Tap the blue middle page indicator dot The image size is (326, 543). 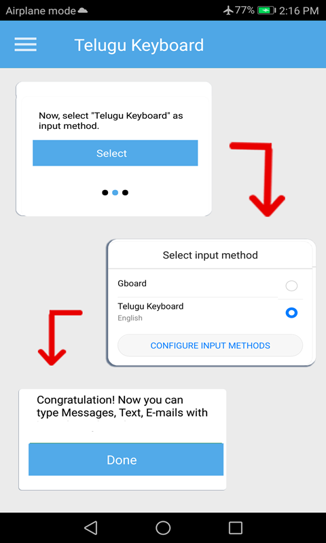(115, 193)
